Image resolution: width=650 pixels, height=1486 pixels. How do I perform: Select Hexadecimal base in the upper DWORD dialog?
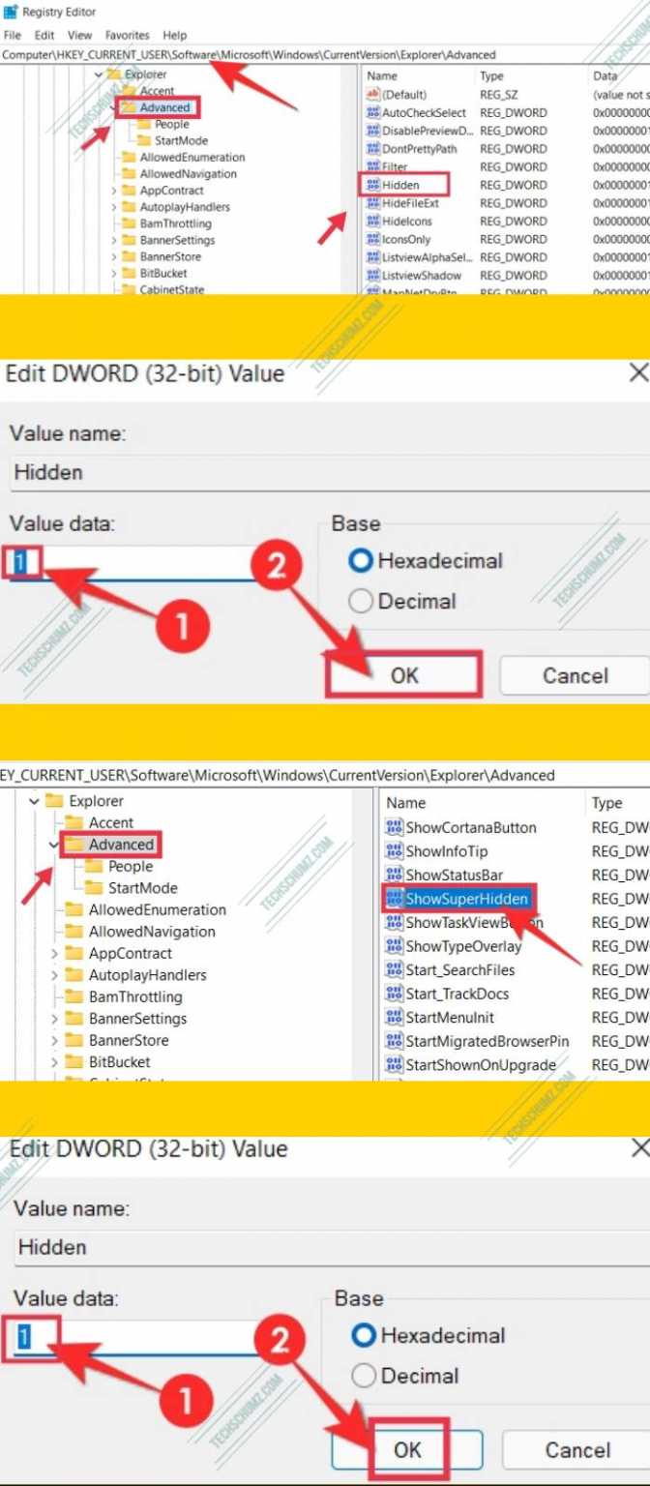pyautogui.click(x=362, y=561)
